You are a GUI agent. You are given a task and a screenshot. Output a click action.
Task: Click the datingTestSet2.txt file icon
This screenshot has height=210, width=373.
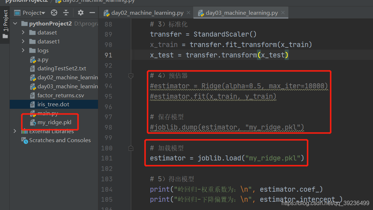tap(32, 69)
